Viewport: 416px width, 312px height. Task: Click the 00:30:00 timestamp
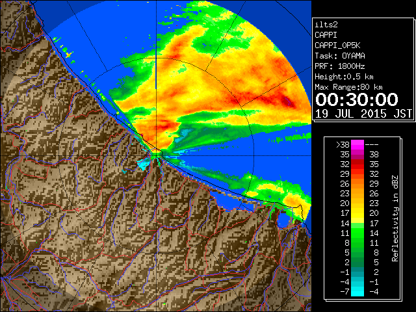click(x=357, y=99)
